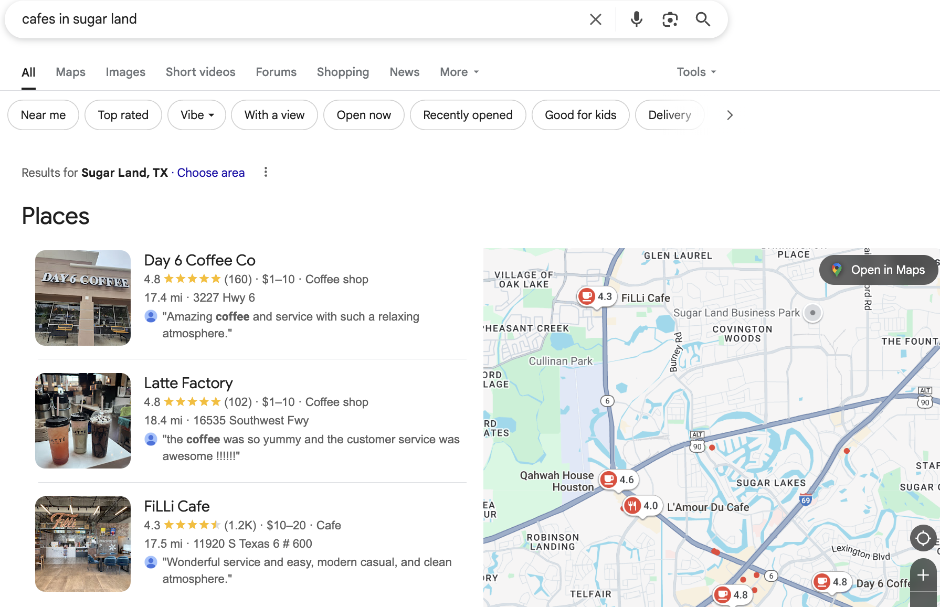Click the bottom 4.8 rated map pin near Telfair

tap(732, 595)
